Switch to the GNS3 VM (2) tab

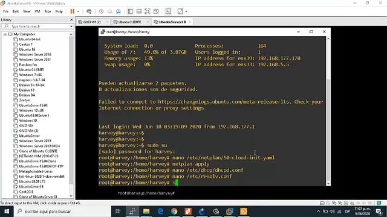(x=92, y=22)
